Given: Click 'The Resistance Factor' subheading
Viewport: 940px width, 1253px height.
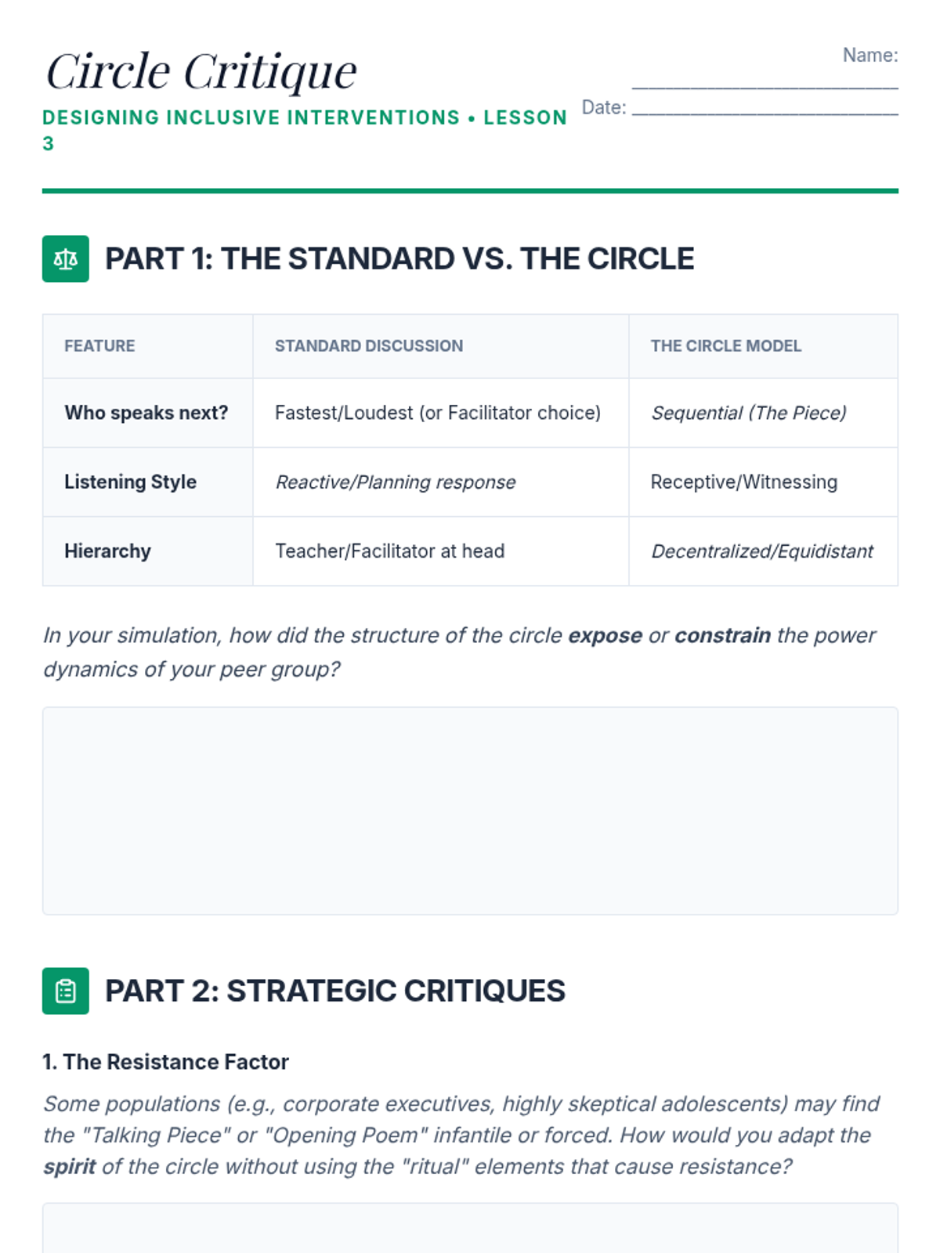Looking at the screenshot, I should point(165,1062).
